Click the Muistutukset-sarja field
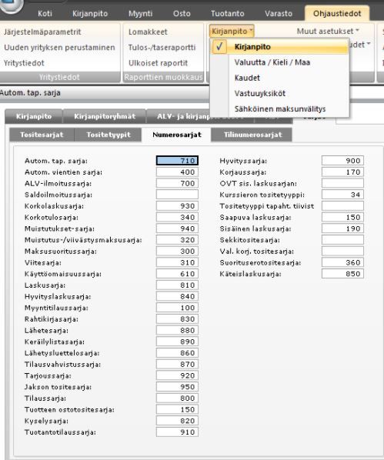This screenshot has height=460, width=384. [177, 228]
